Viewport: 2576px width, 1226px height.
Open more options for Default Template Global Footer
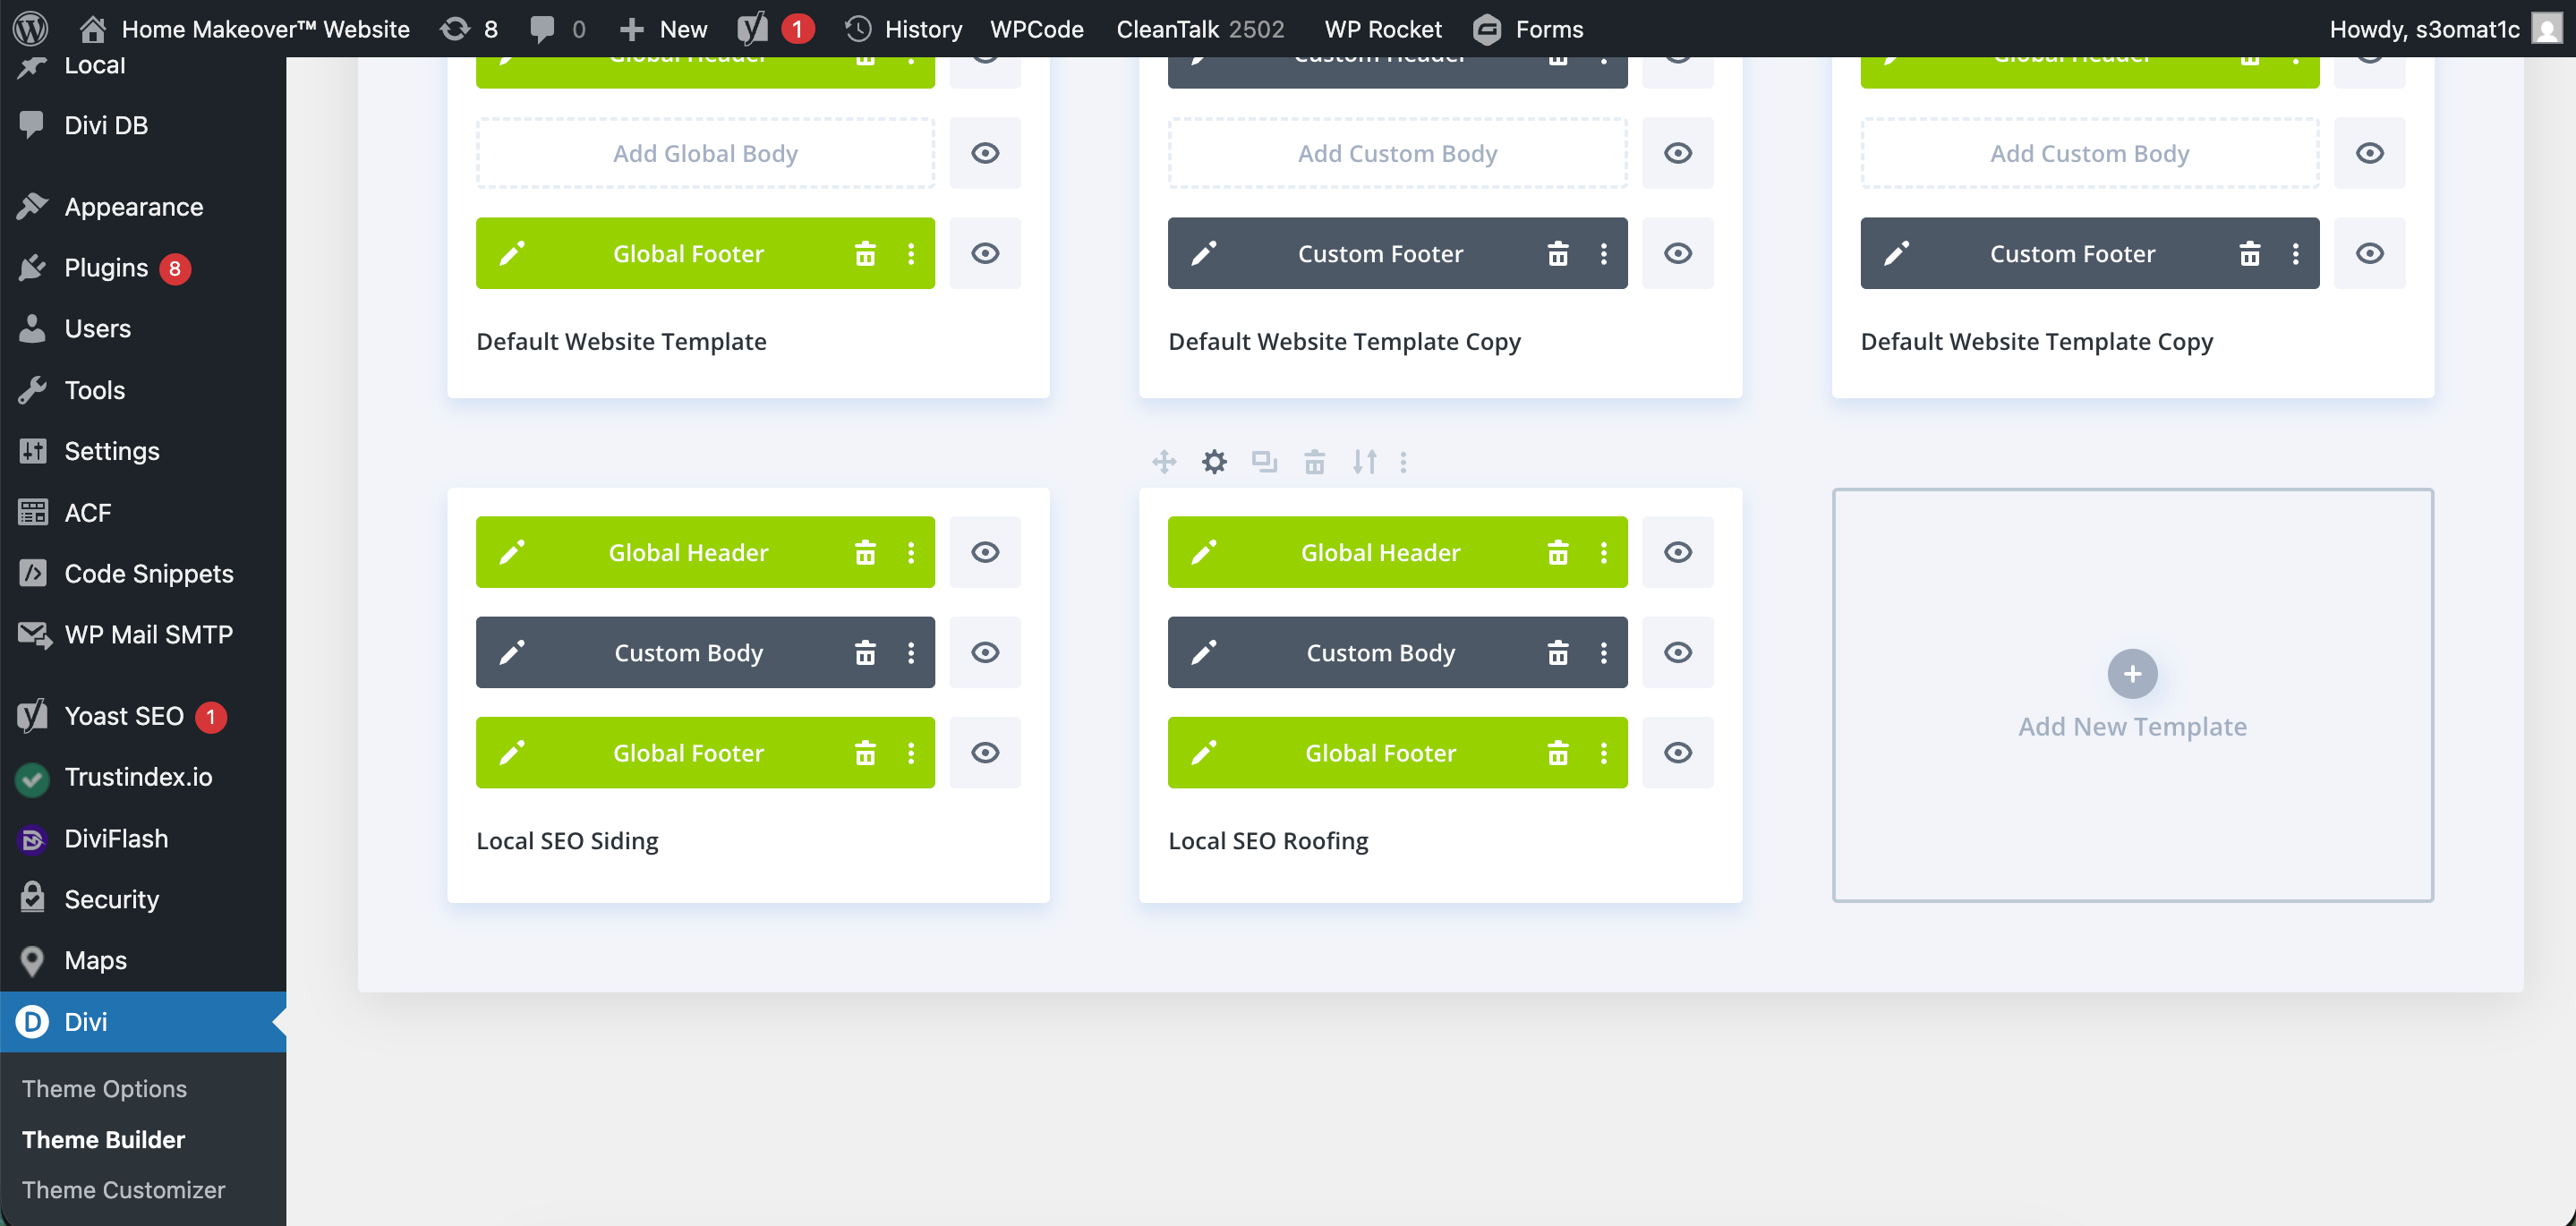pos(911,253)
